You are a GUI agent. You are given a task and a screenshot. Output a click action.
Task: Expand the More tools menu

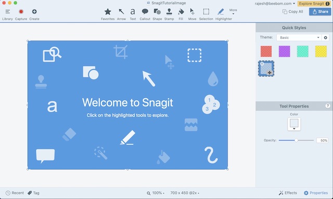pos(233,11)
